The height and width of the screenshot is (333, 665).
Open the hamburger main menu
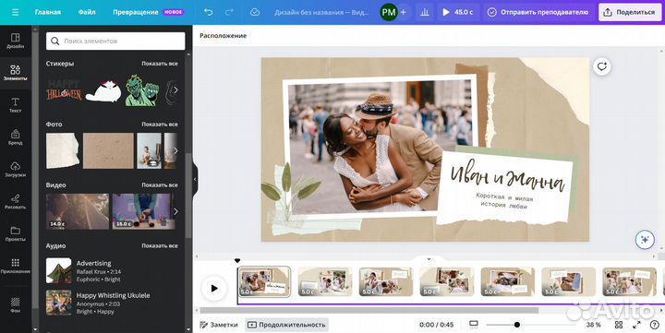pyautogui.click(x=16, y=12)
